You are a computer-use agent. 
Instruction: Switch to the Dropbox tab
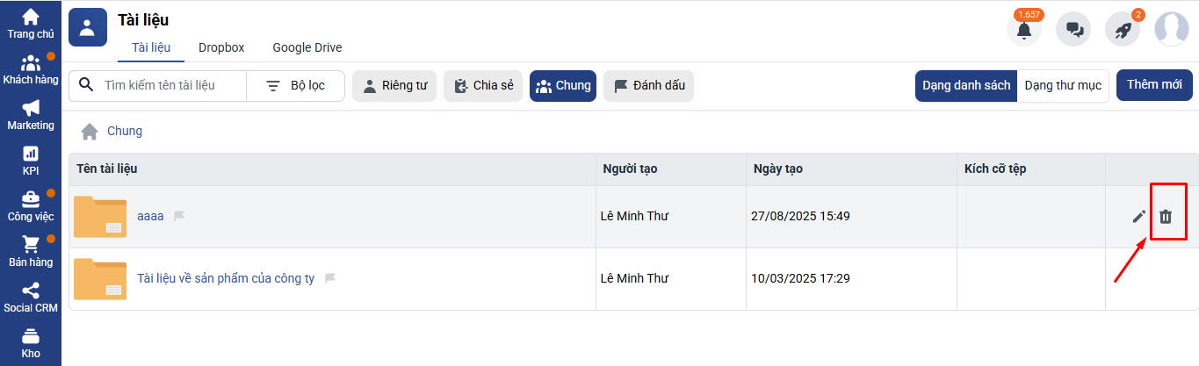click(x=221, y=47)
